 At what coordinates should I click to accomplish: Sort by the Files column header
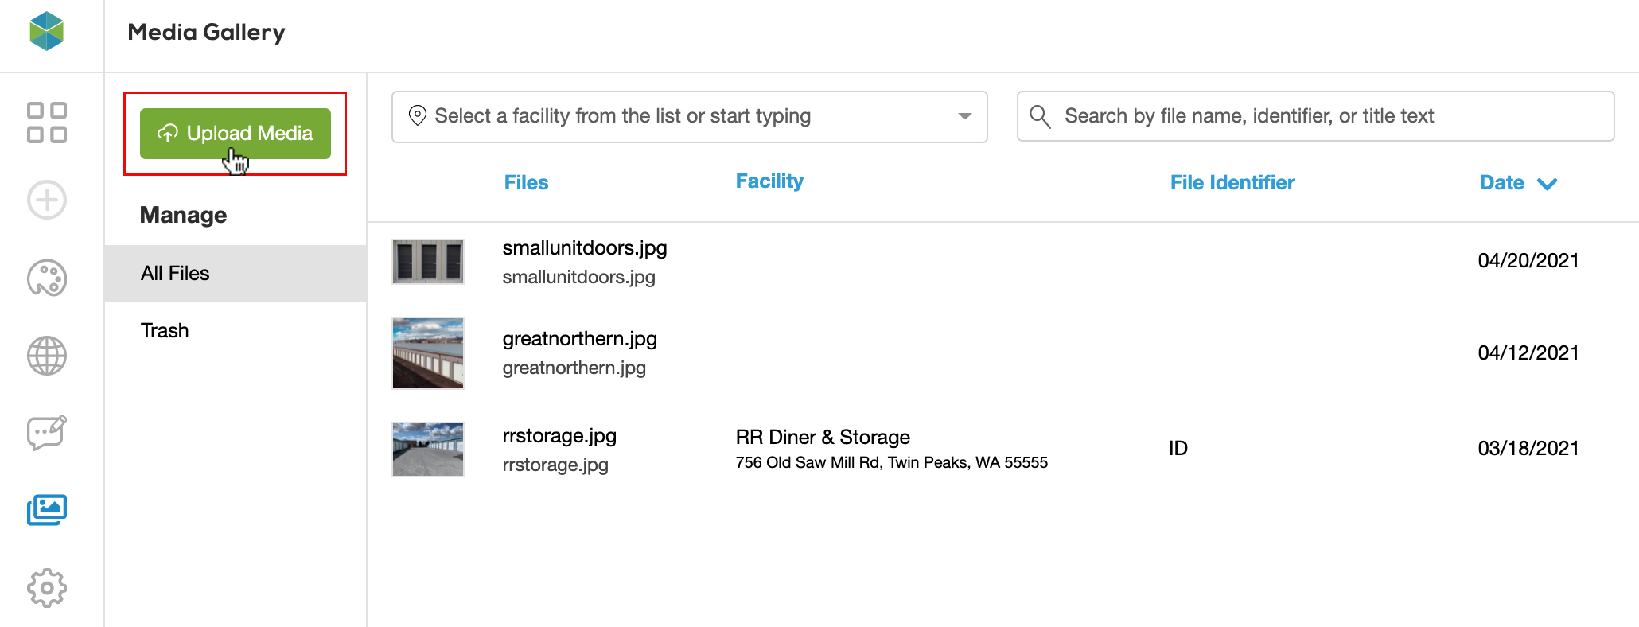click(526, 183)
